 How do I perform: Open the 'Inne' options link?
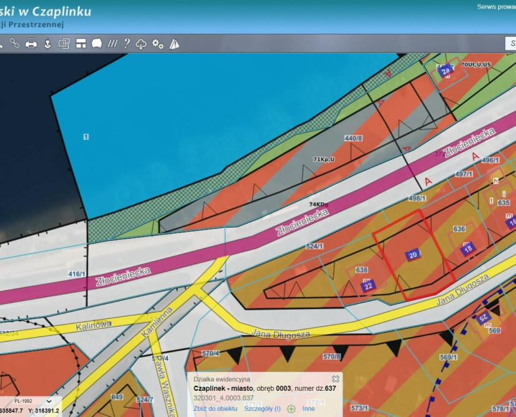[x=308, y=409]
